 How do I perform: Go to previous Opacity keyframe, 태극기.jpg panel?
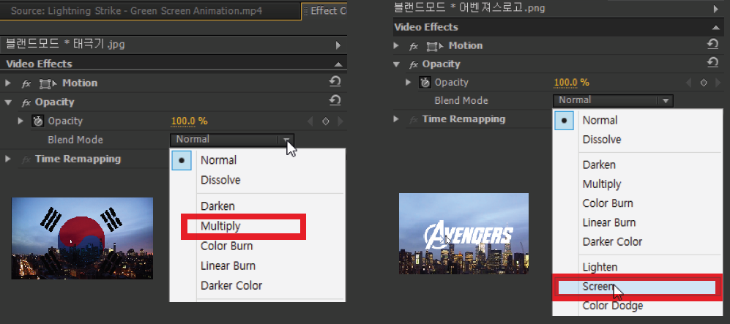click(x=310, y=121)
